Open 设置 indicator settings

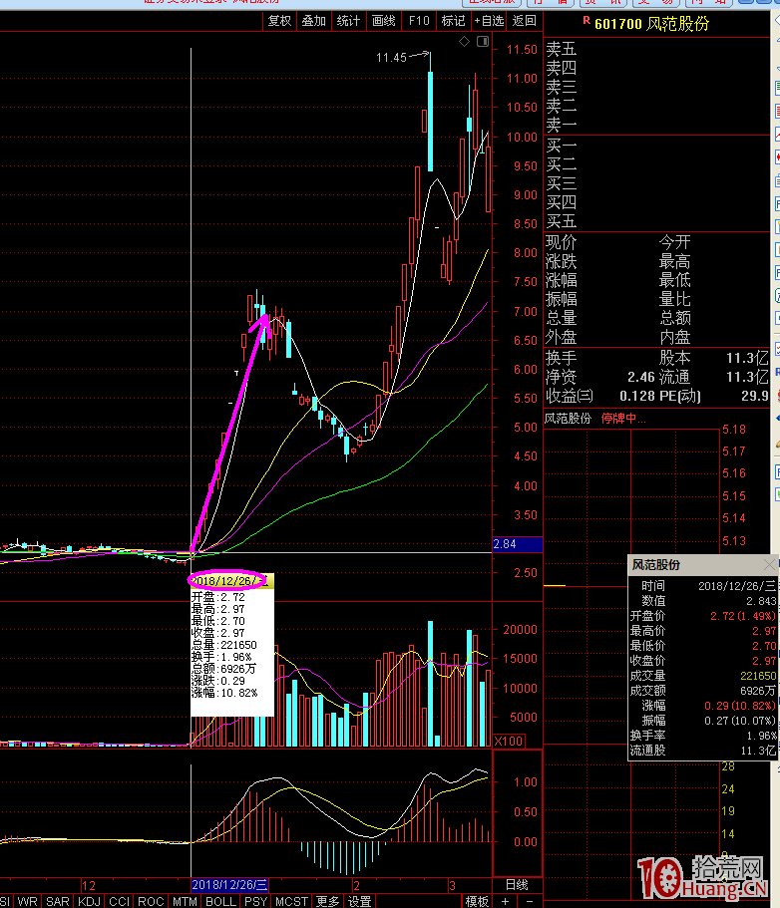tap(359, 901)
